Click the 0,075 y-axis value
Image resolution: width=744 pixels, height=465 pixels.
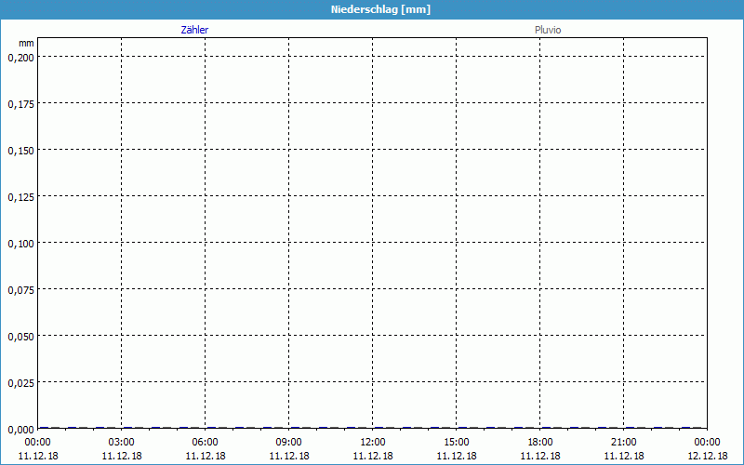[20, 290]
